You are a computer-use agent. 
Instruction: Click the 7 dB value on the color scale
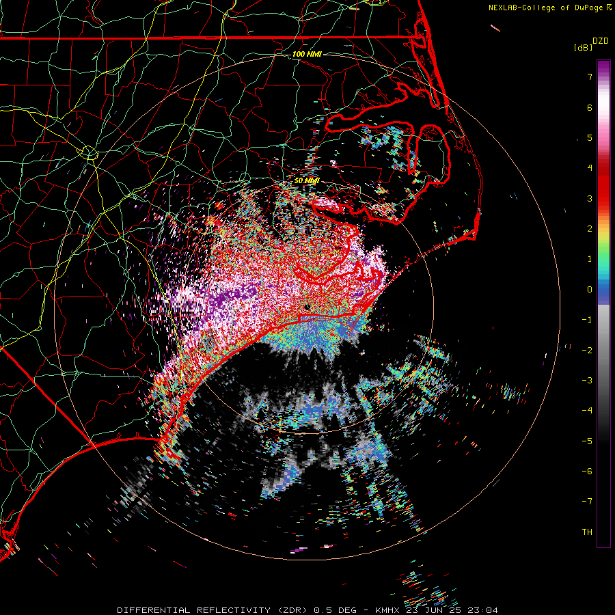tap(590, 77)
